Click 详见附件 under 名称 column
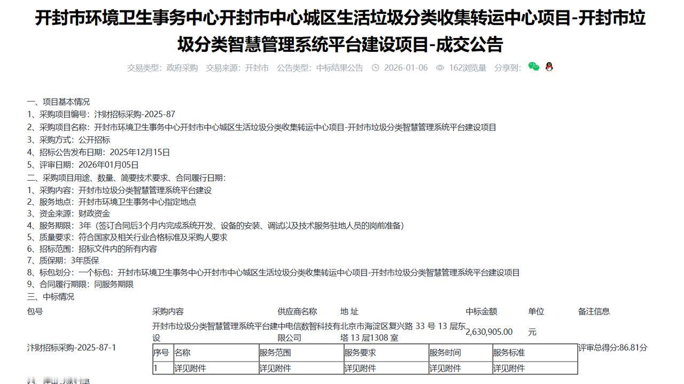 coord(195,368)
